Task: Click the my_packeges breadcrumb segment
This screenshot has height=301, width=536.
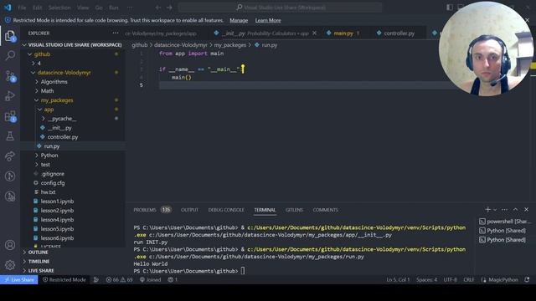Action: [x=229, y=44]
